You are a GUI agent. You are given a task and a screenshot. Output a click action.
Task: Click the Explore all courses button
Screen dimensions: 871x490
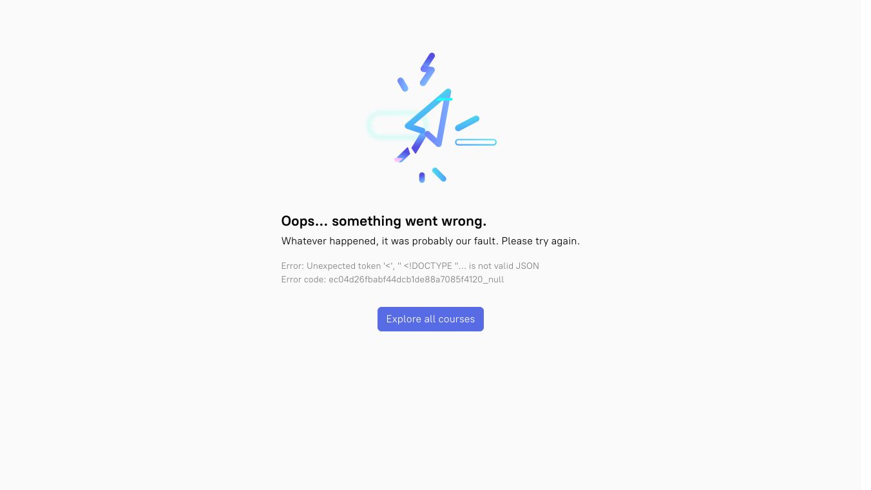(430, 319)
